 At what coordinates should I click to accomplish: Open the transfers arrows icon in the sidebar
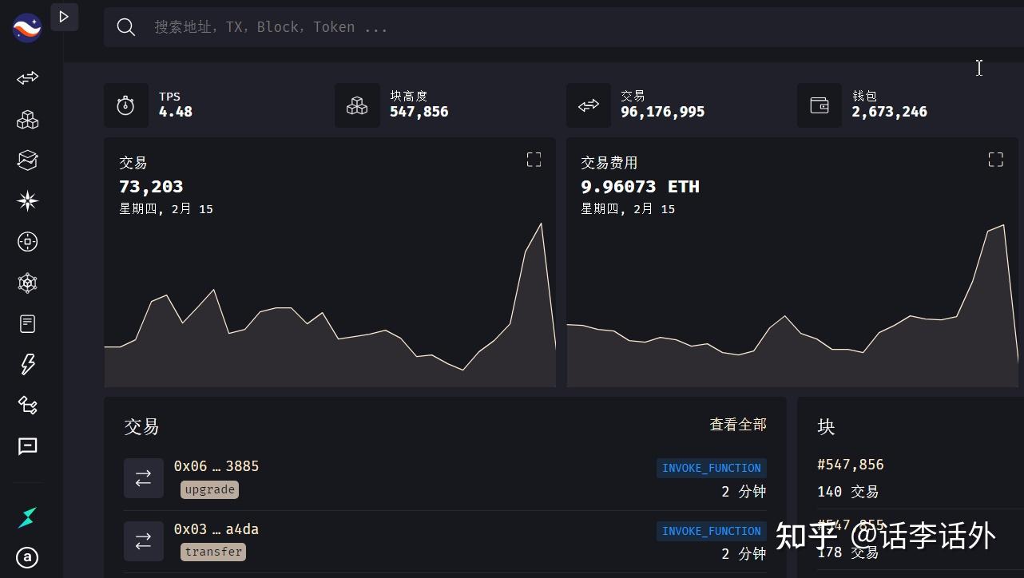[28, 78]
